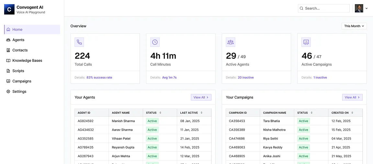
Task: Click Active status badge for Manish Sharma
Action: point(152,121)
